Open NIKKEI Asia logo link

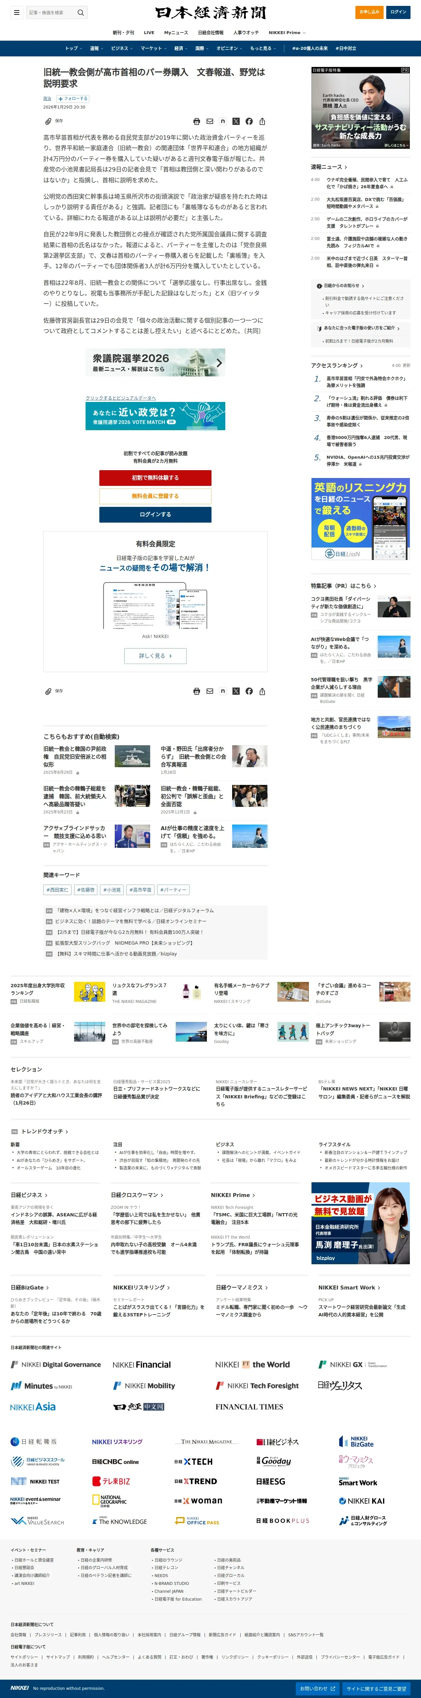[x=33, y=1407]
